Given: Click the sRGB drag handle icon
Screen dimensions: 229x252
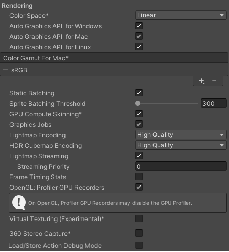Looking at the screenshot, I should pos(5,70).
